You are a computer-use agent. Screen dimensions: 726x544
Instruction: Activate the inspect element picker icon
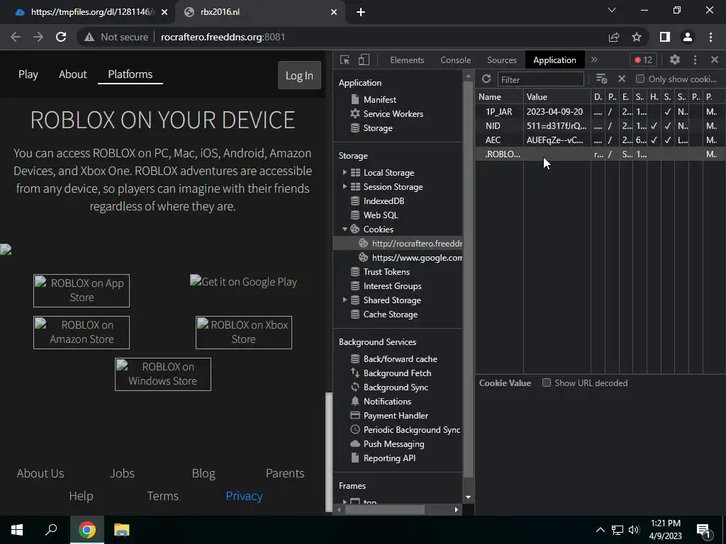(345, 59)
